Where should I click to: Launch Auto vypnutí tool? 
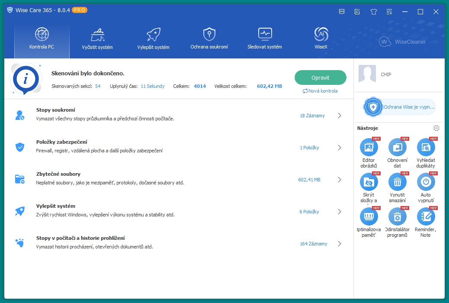(426, 188)
